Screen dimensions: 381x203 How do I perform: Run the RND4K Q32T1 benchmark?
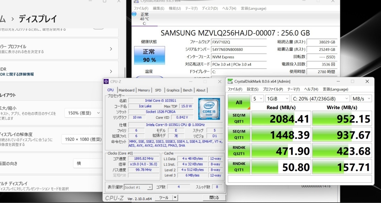click(239, 150)
